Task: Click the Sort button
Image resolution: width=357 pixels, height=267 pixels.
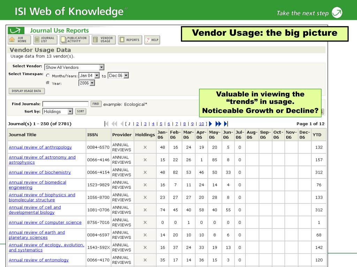Action: point(81,111)
